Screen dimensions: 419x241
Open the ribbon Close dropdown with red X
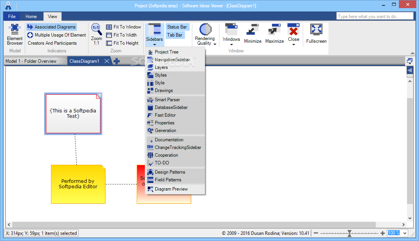pos(293,35)
